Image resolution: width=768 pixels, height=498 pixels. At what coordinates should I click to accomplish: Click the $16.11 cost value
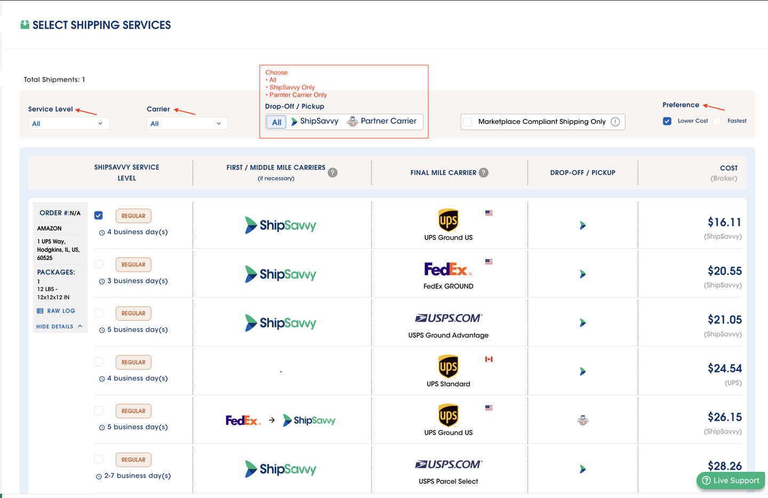tap(724, 222)
